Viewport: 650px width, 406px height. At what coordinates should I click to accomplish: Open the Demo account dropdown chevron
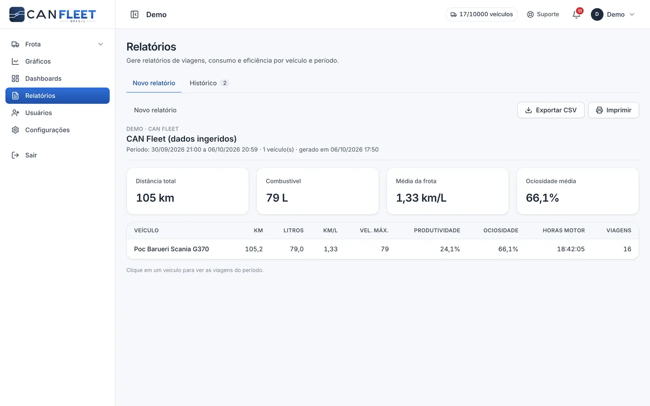click(x=632, y=14)
